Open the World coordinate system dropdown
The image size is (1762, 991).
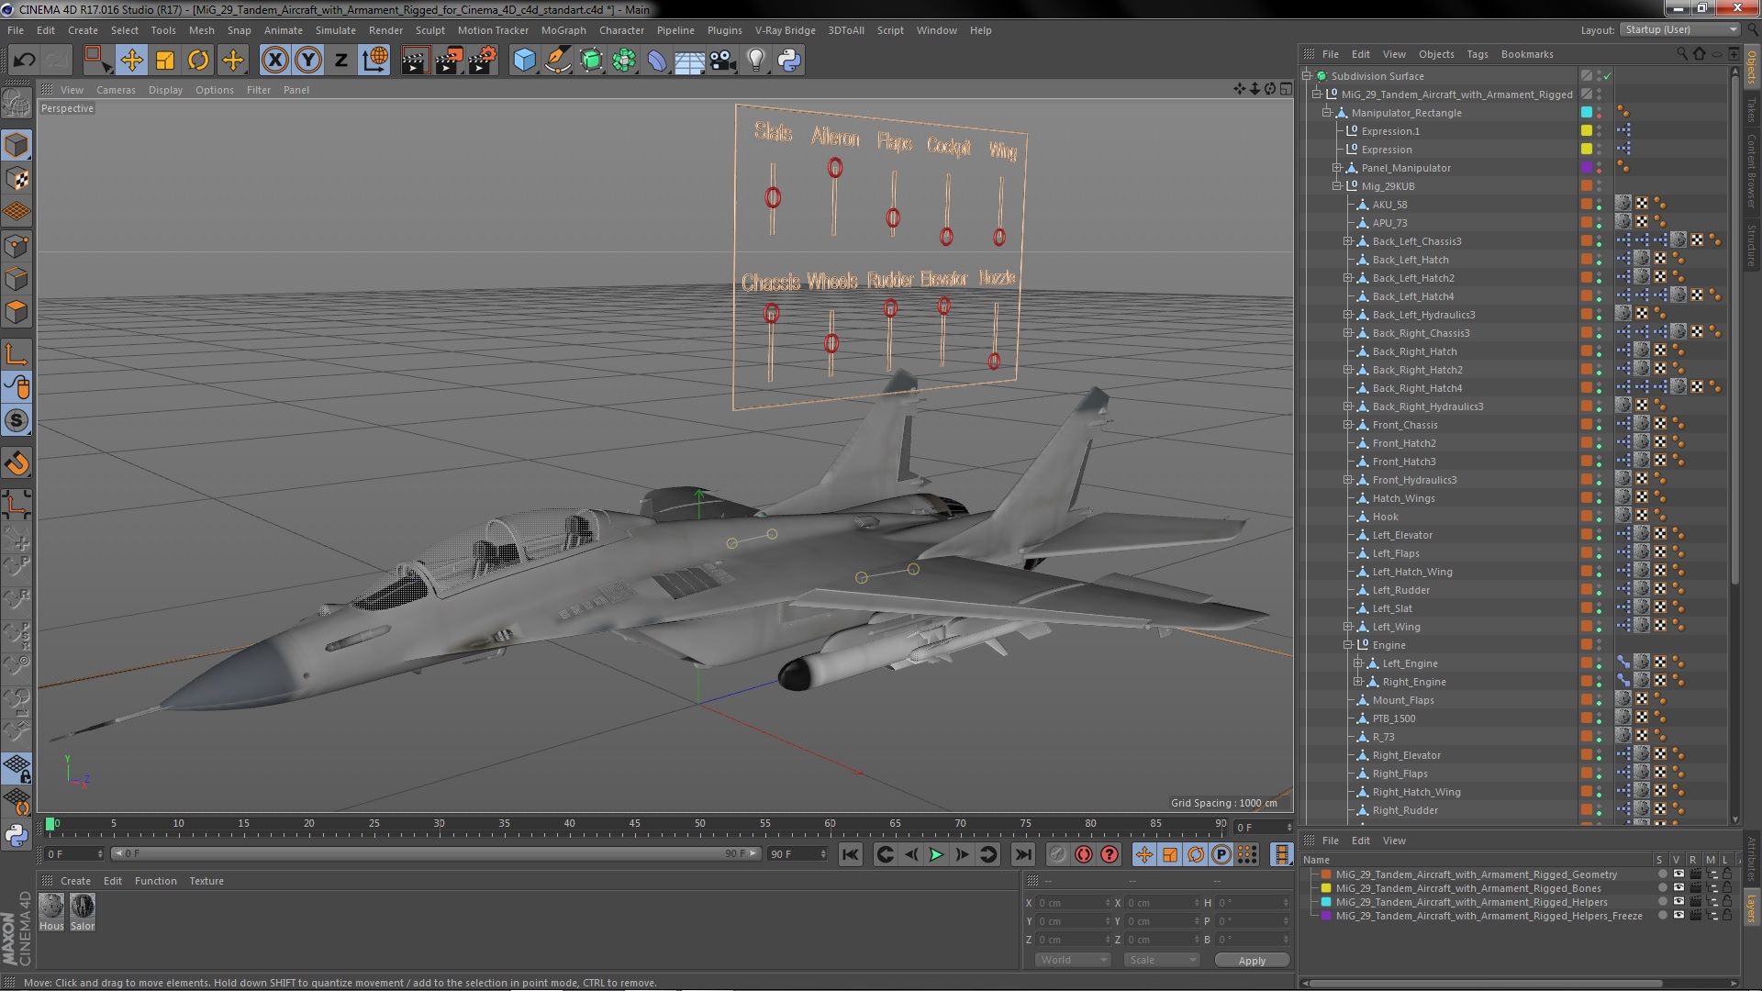coord(1072,960)
